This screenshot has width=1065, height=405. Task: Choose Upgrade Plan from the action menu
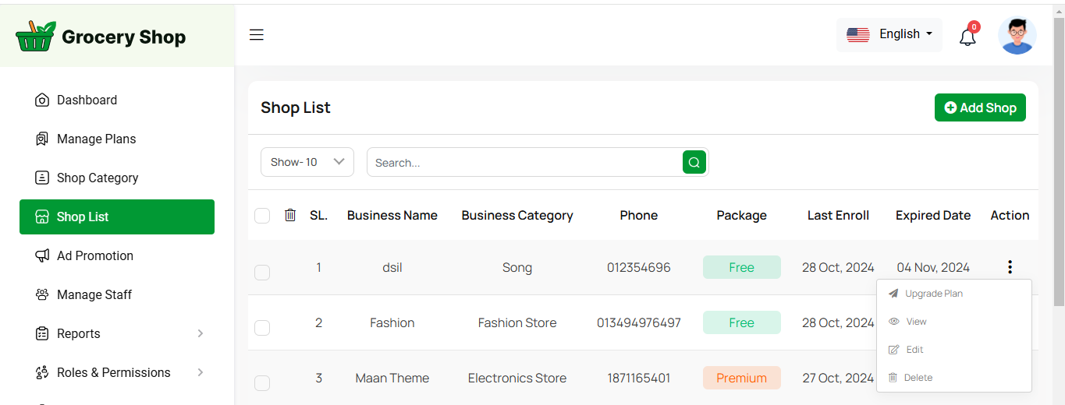coord(933,294)
